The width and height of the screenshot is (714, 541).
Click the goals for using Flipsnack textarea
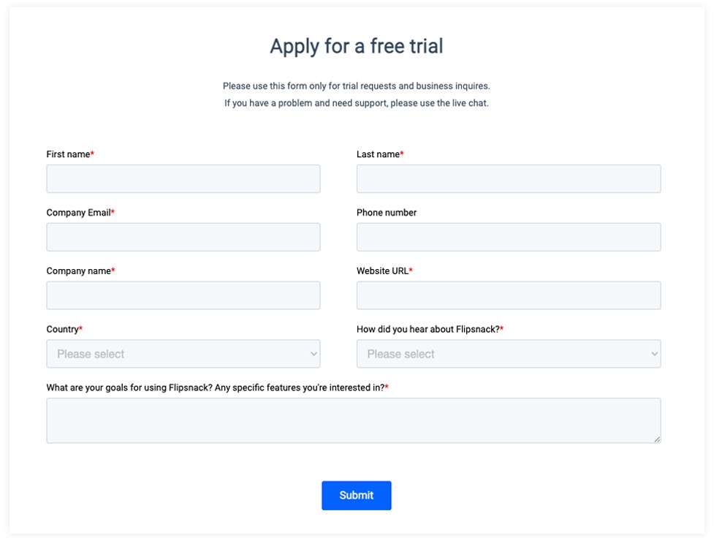pyautogui.click(x=354, y=420)
